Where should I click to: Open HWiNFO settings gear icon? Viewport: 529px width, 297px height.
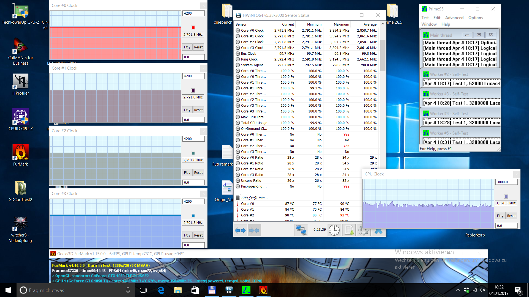click(364, 230)
